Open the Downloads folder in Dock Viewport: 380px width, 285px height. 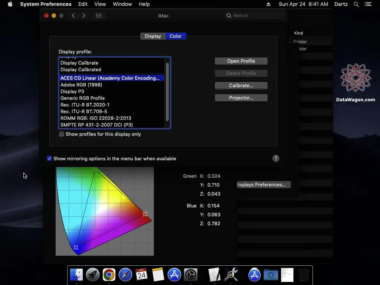pyautogui.click(x=271, y=275)
